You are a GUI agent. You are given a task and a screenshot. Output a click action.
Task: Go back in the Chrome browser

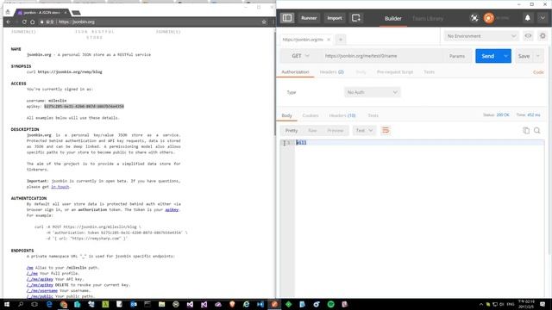point(9,22)
